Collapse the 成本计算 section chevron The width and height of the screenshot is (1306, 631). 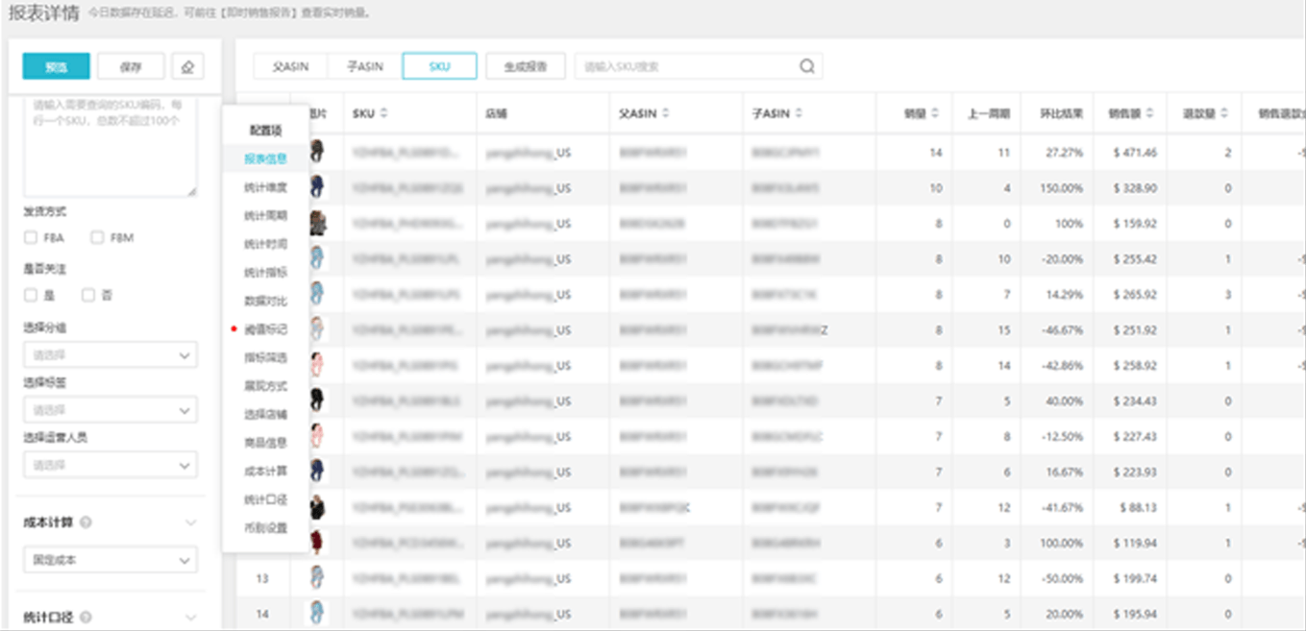click(190, 523)
